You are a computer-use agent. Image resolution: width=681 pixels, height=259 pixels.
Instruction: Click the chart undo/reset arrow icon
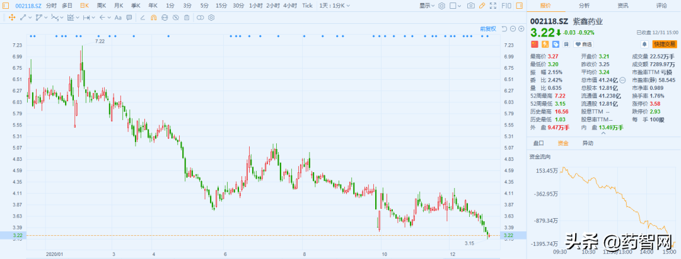pos(504,28)
